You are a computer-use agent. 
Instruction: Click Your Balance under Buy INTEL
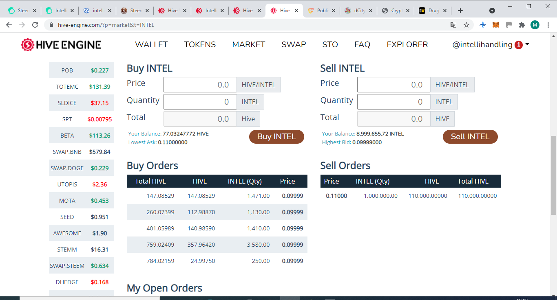144,134
